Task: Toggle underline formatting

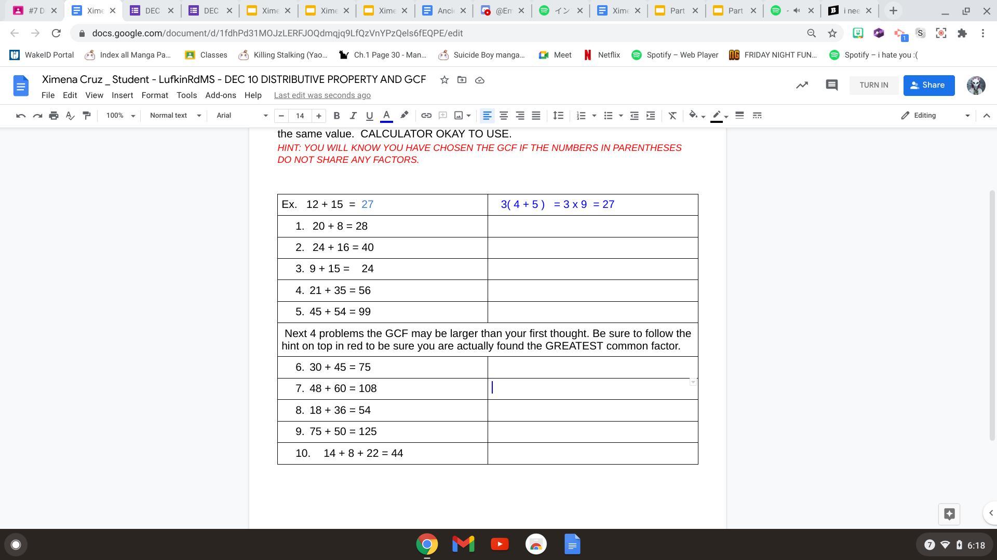Action: (369, 116)
